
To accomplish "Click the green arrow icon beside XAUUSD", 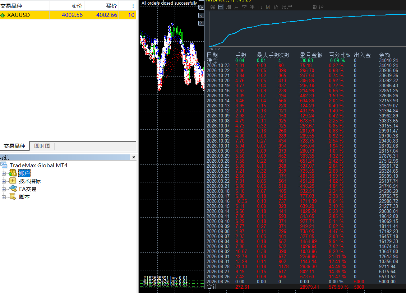I will point(3,15).
